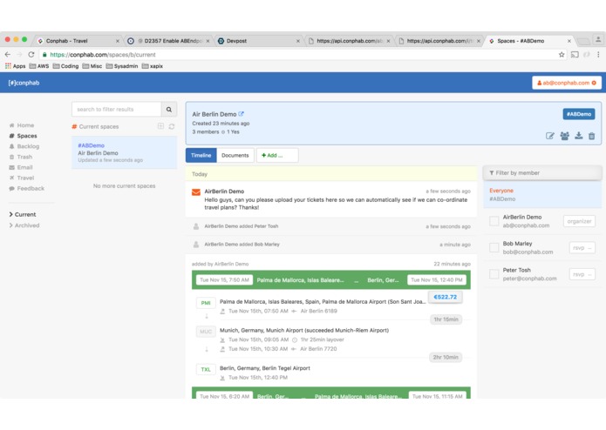Open the Chrome three-dot menu
The width and height of the screenshot is (606, 430).
(x=598, y=54)
